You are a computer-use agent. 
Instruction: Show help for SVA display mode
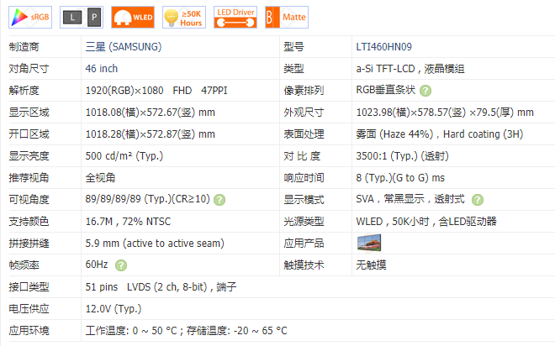click(x=478, y=200)
